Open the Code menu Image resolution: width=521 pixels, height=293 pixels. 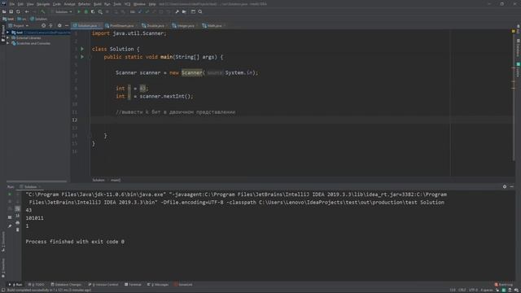click(57, 4)
